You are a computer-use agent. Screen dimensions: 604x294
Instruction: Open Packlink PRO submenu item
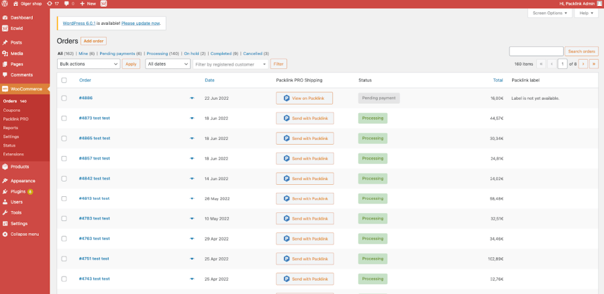[x=15, y=119]
